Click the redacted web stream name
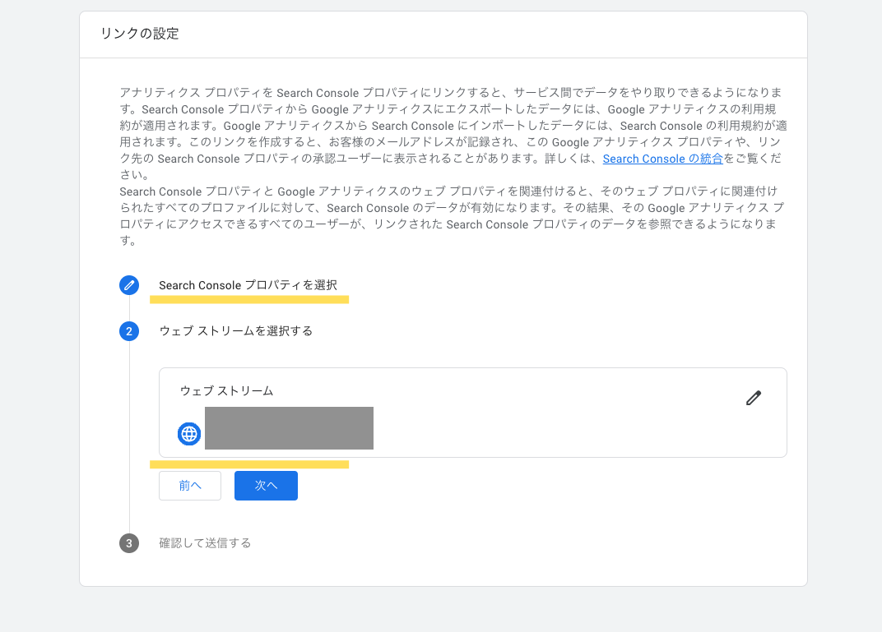882x632 pixels. (289, 428)
